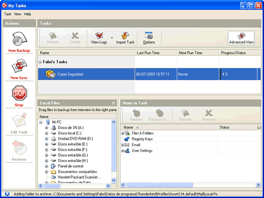
Task: Open the Options dialog
Action: point(149,38)
